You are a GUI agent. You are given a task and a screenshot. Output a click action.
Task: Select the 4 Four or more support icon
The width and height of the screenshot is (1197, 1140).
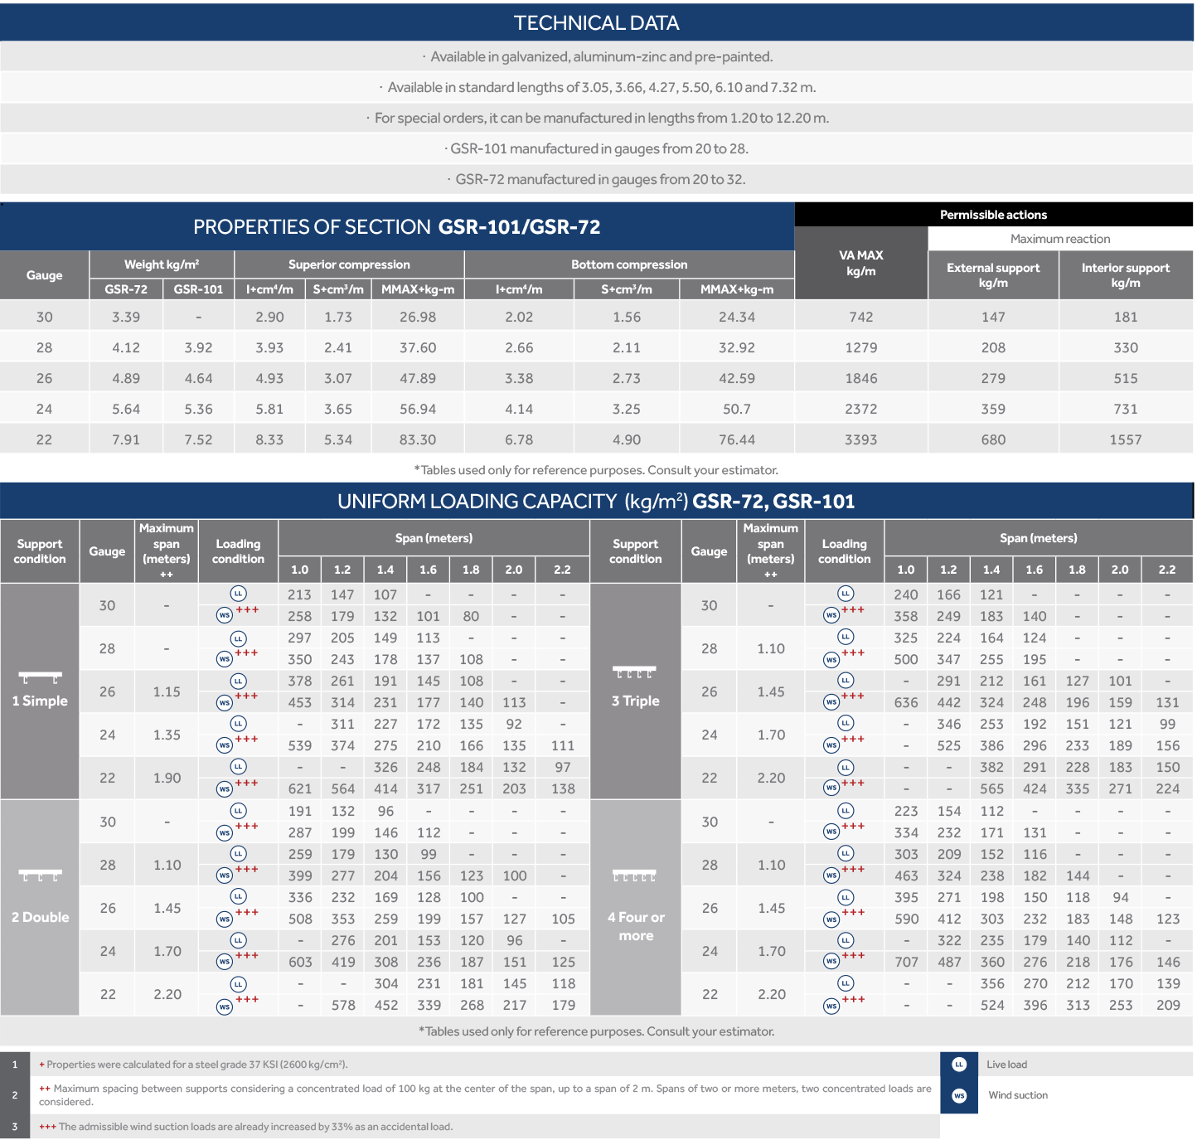tap(634, 876)
